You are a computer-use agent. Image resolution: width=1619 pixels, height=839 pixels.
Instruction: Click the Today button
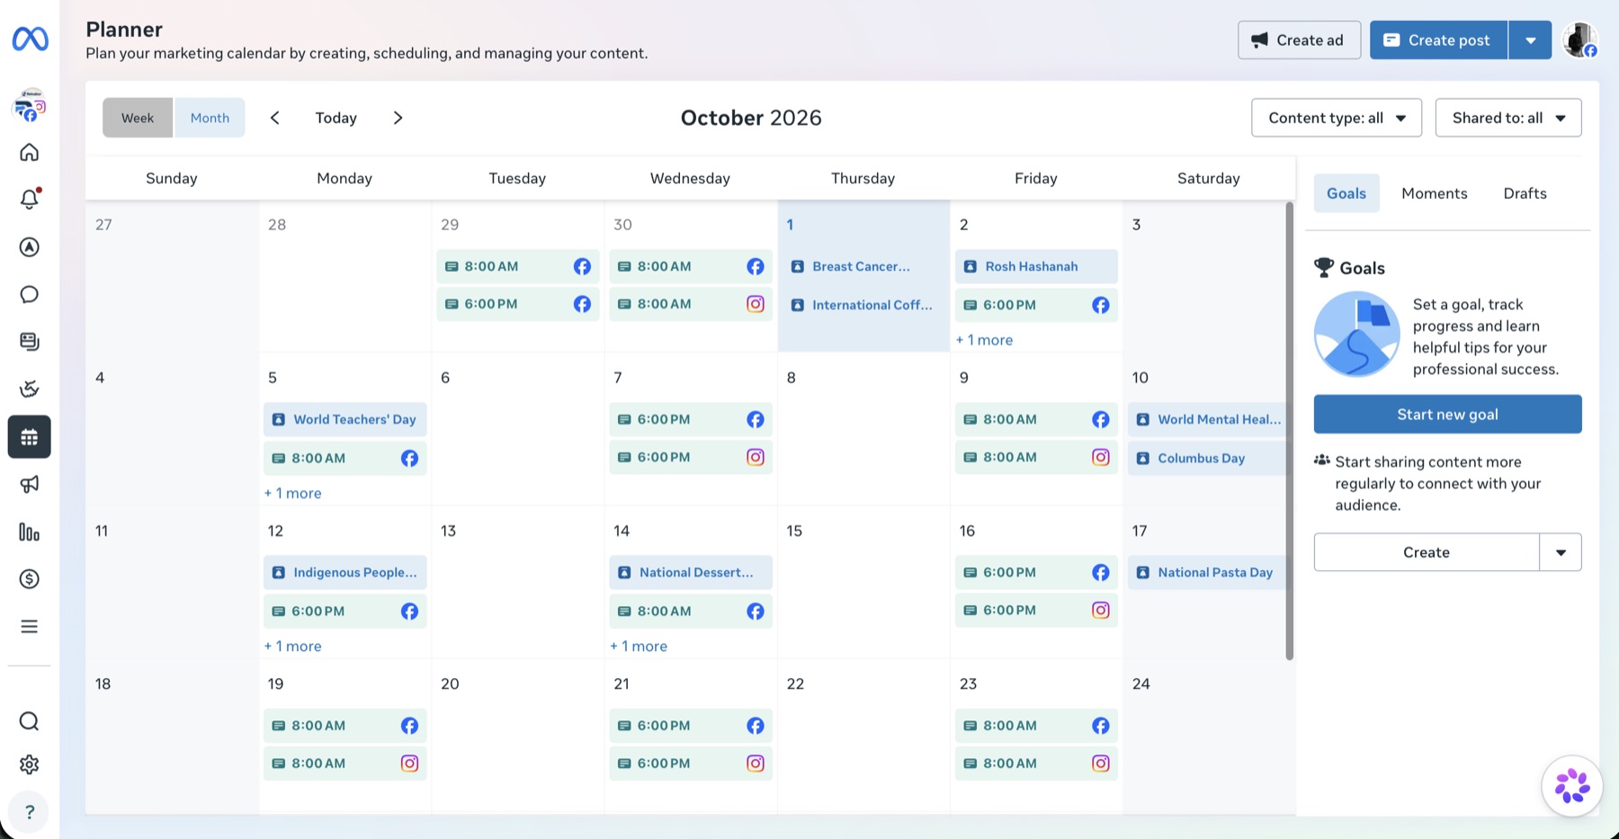(x=336, y=118)
